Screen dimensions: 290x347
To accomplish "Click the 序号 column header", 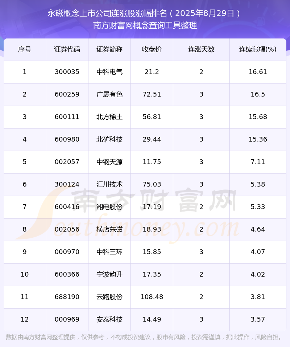I will point(25,49).
